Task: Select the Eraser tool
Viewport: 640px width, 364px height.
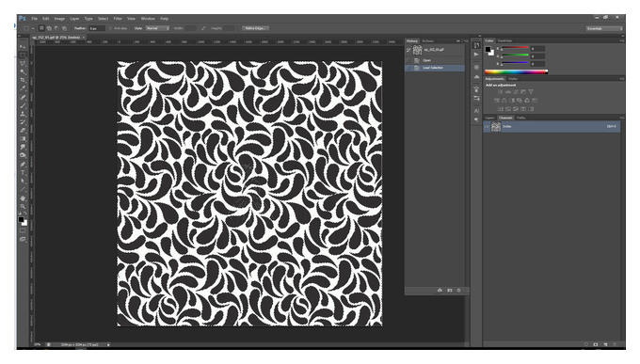Action: tap(23, 131)
